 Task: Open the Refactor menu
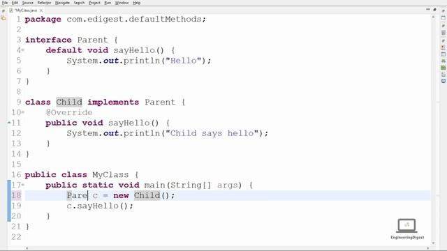click(44, 3)
